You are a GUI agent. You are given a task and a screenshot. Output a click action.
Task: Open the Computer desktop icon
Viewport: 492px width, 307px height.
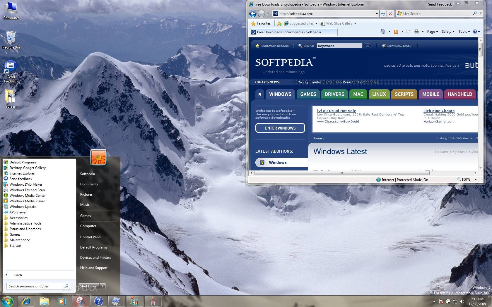click(11, 11)
